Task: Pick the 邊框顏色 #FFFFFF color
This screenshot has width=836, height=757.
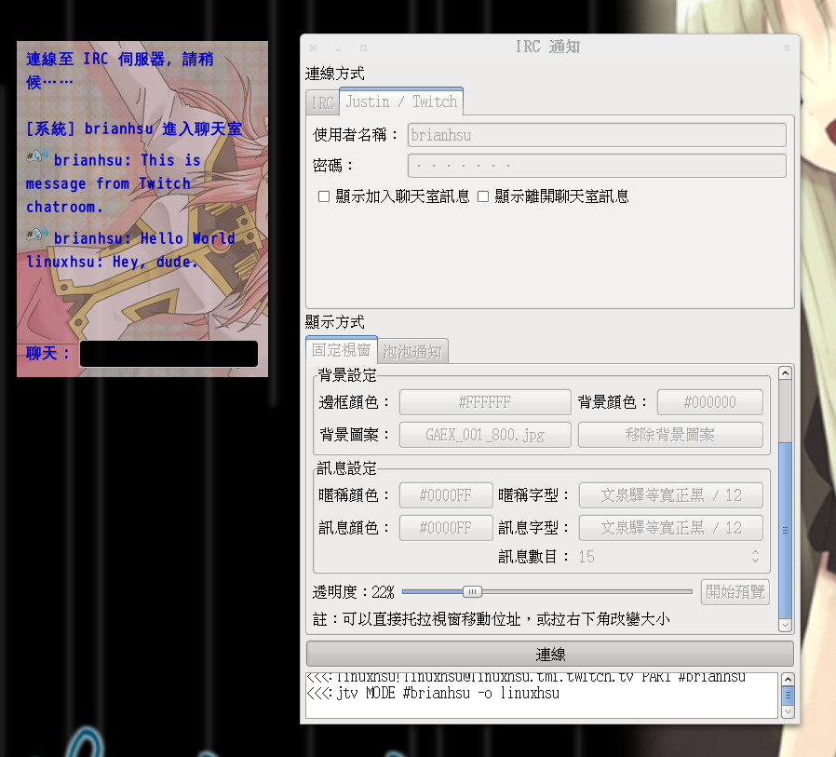Action: click(x=484, y=402)
